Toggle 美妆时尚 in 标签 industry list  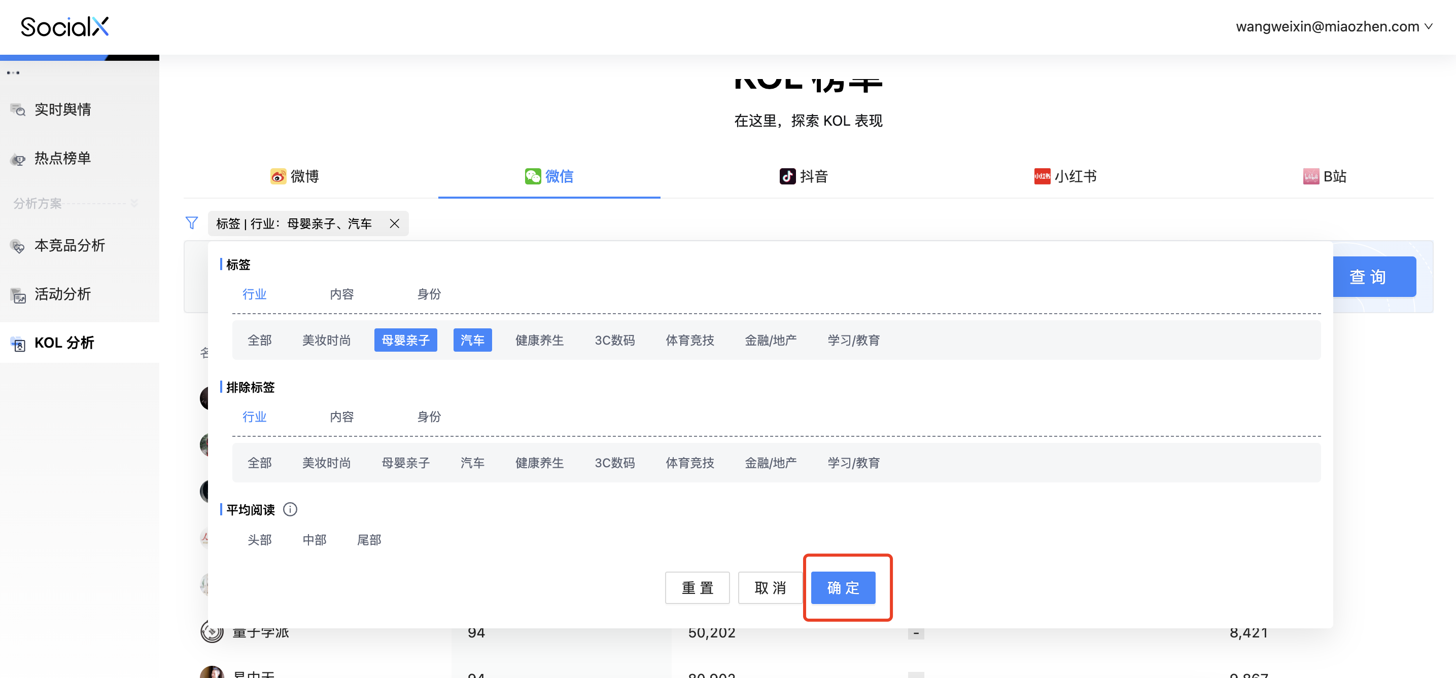click(x=327, y=341)
